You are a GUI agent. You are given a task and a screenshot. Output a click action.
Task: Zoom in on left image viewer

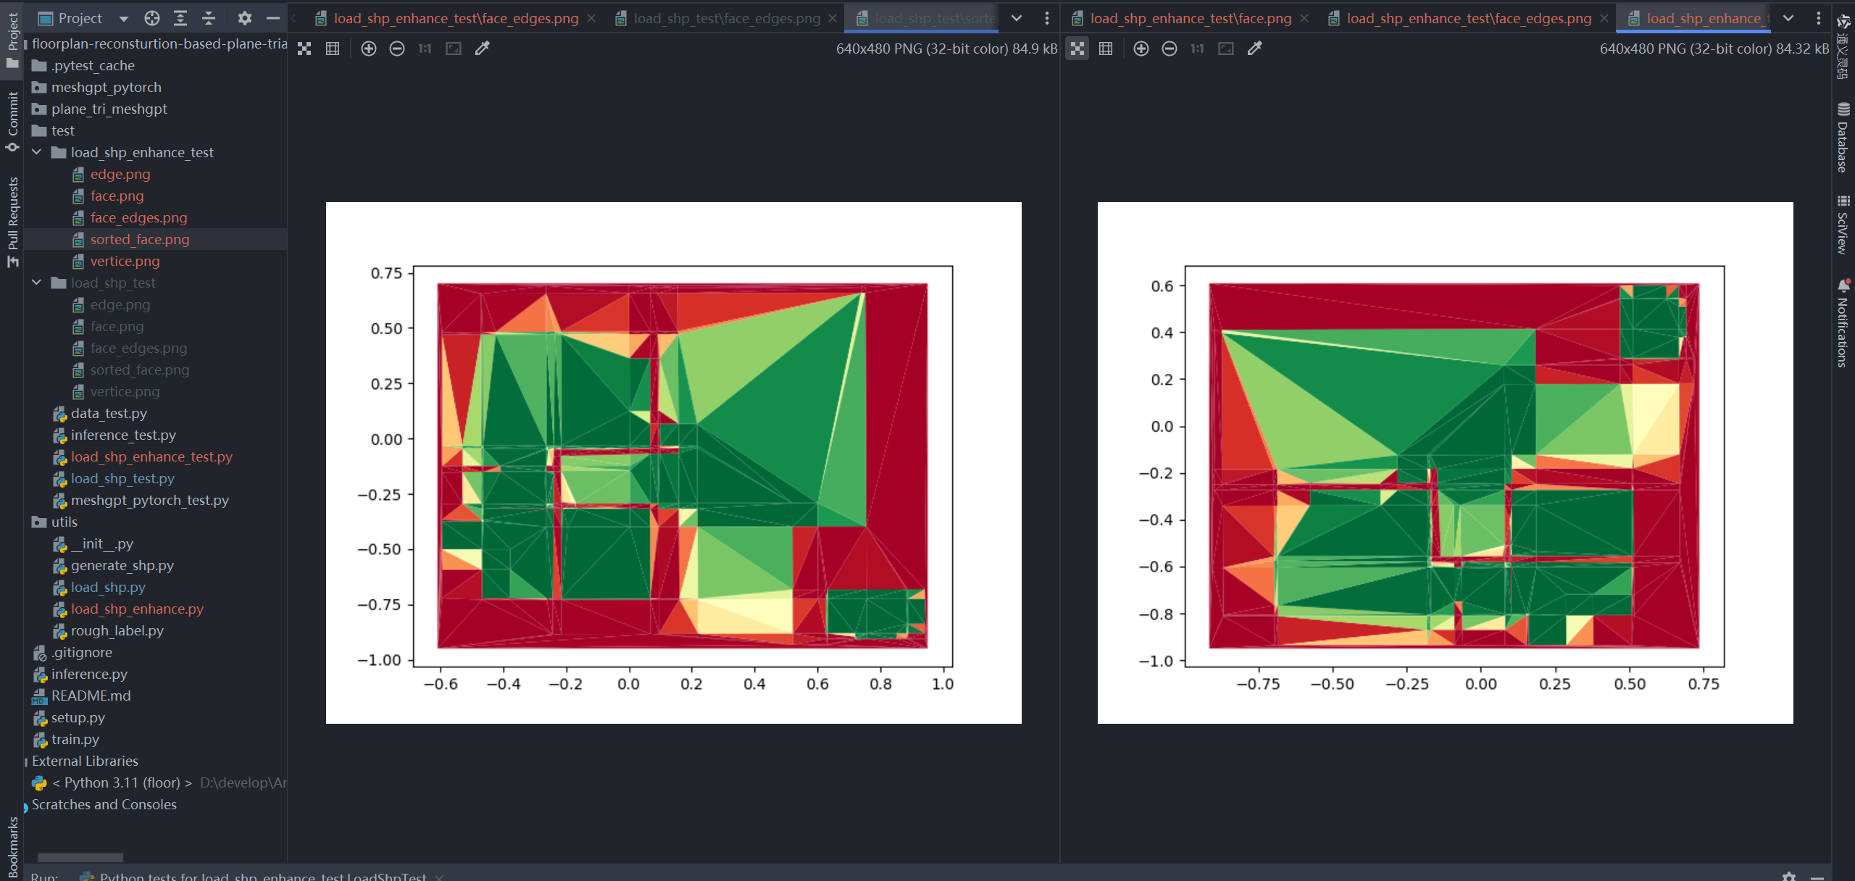point(369,49)
